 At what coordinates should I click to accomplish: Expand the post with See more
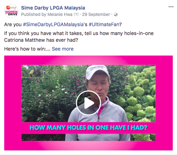tap(63, 49)
